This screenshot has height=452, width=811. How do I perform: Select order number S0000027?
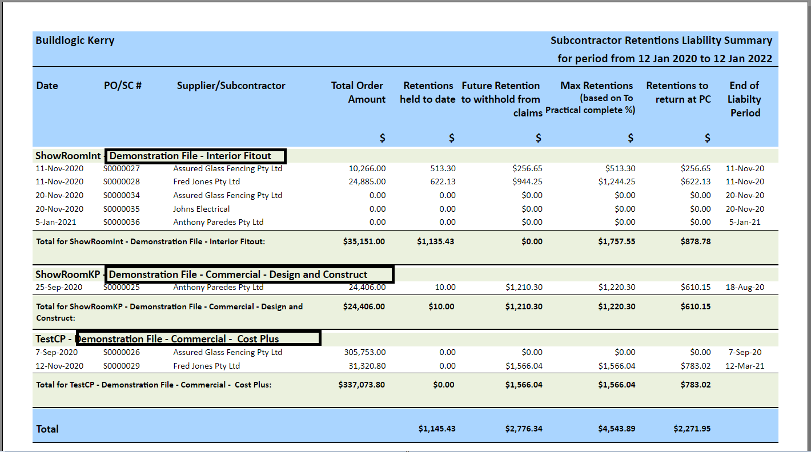[x=122, y=168]
